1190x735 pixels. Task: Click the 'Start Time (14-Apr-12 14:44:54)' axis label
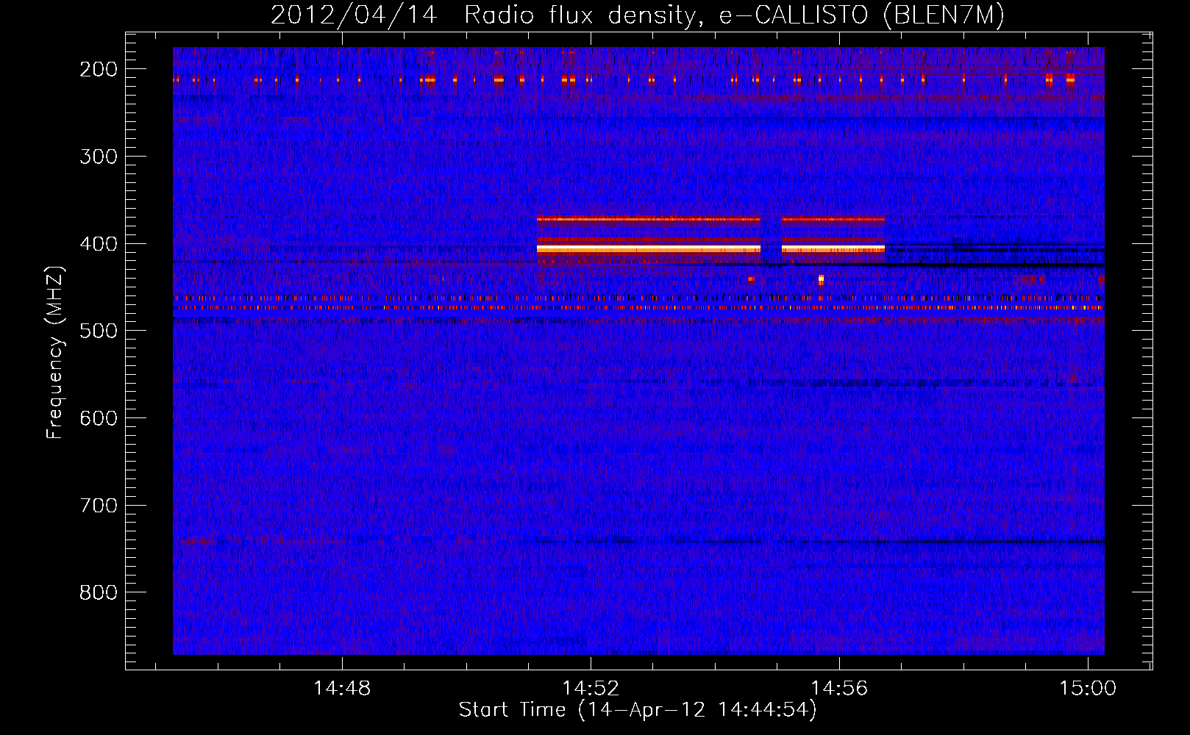[638, 710]
